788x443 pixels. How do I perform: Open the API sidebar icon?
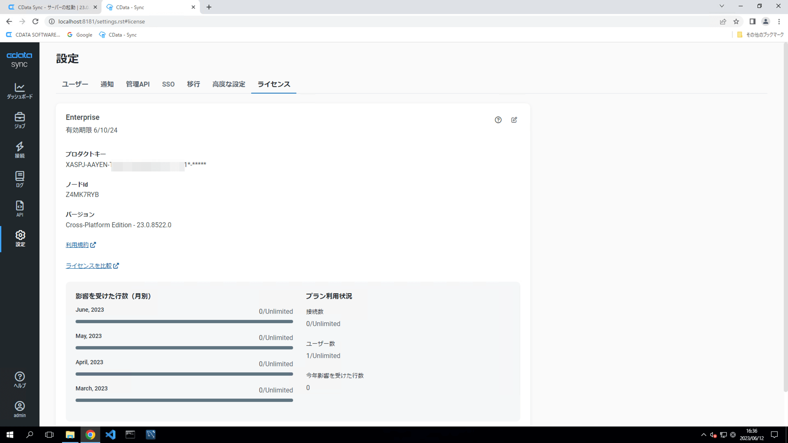tap(20, 208)
